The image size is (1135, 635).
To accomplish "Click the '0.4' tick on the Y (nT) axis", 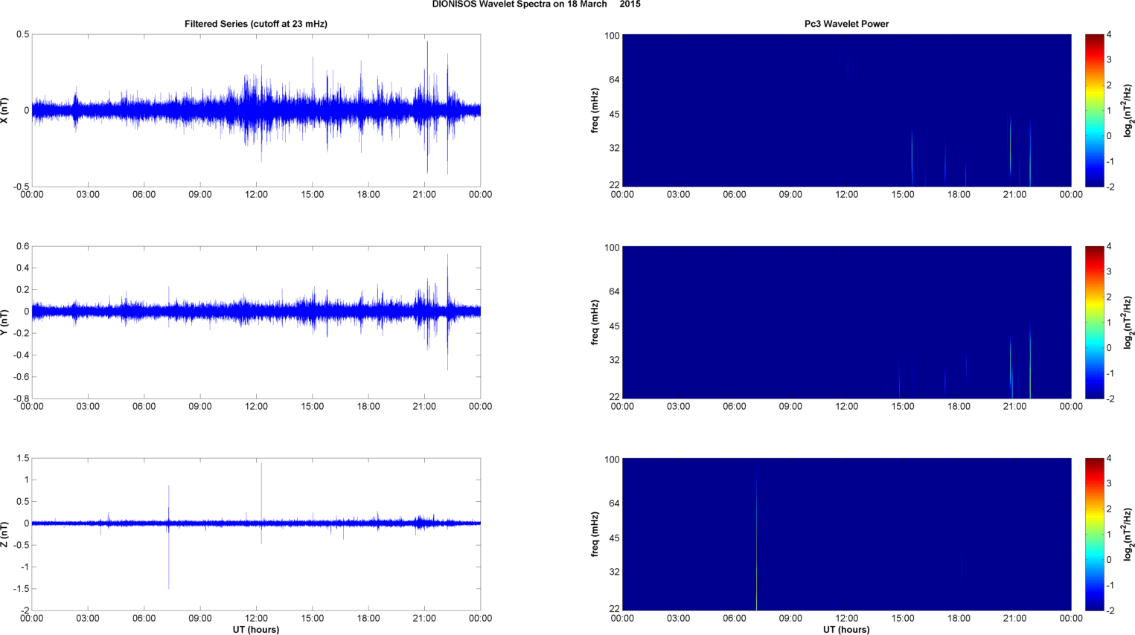I will coord(22,268).
